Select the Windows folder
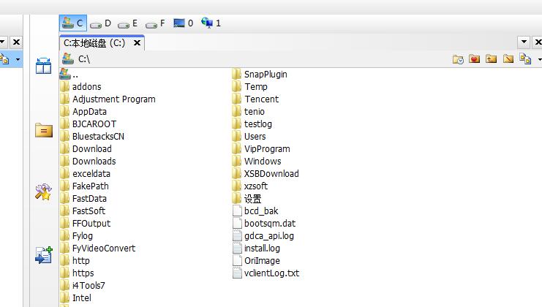Viewport: 542px width, 307px height. (257, 162)
